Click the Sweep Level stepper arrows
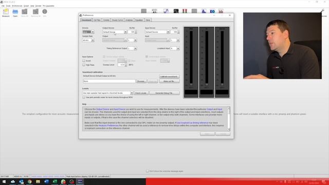The height and width of the screenshot is (185, 329). tap(126, 65)
